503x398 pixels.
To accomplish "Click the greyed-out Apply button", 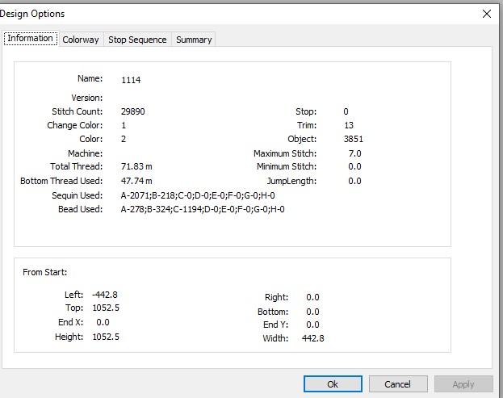I will pyautogui.click(x=463, y=384).
